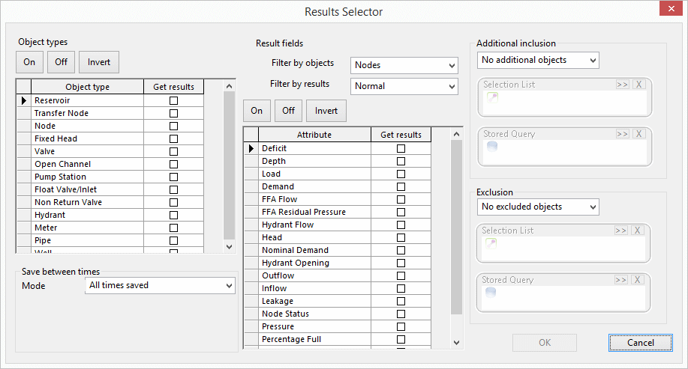Image resolution: width=688 pixels, height=369 pixels.
Task: Open the No excluded objects dropdown
Action: [x=538, y=207]
